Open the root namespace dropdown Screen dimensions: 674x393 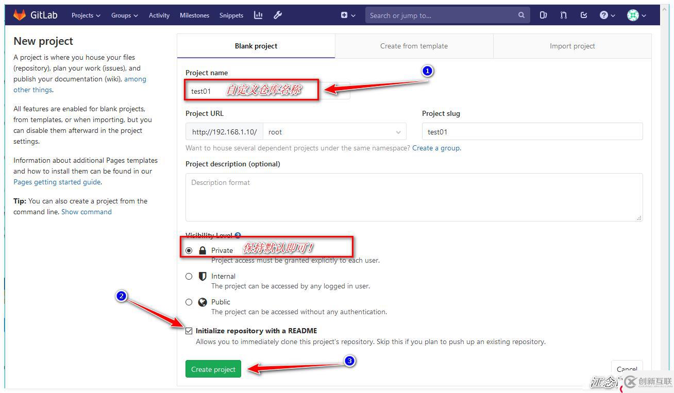tap(334, 132)
